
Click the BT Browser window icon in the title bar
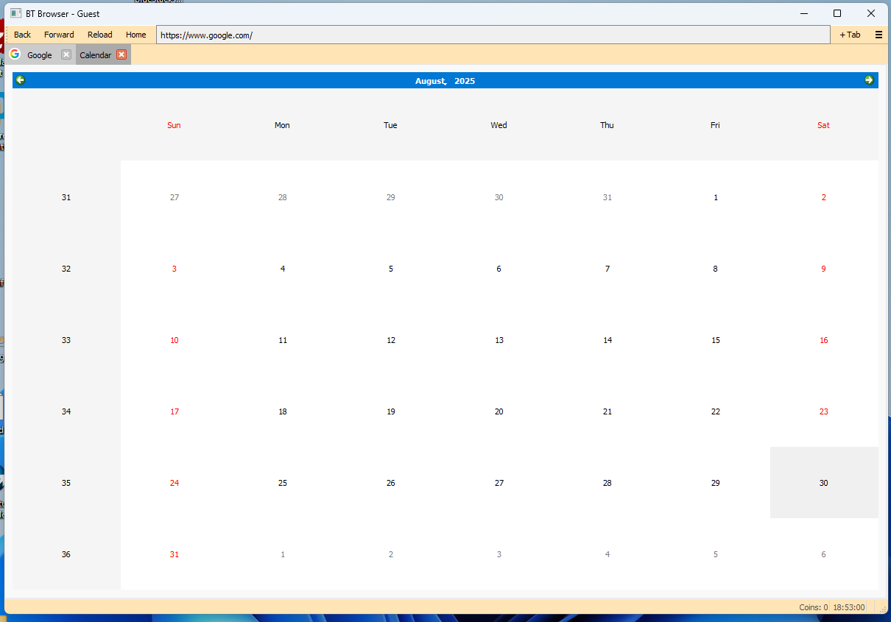(15, 13)
